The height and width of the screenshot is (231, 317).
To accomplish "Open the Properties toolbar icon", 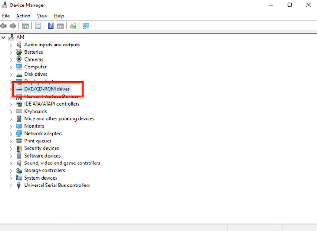I will coord(38,26).
